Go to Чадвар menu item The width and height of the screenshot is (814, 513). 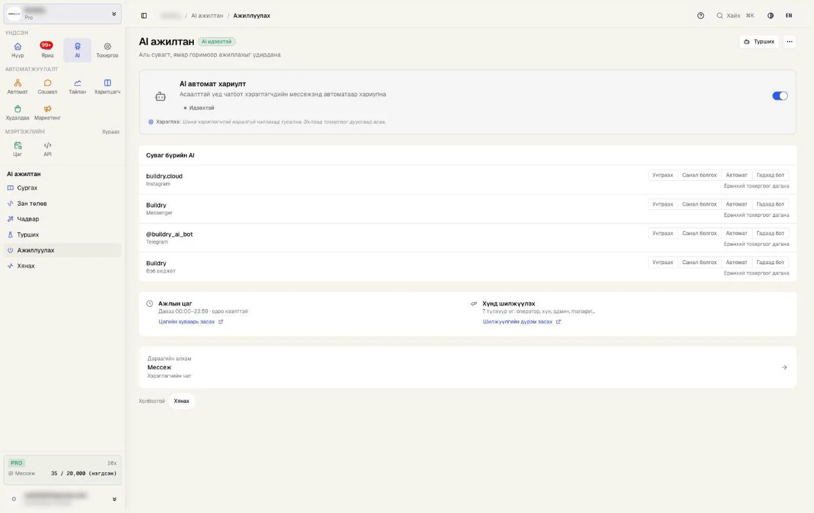point(62,219)
